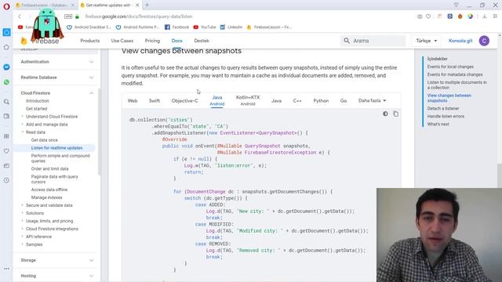Viewport: 502px width, 282px height.
Task: Open the blue D extension icon
Action: pos(449,16)
